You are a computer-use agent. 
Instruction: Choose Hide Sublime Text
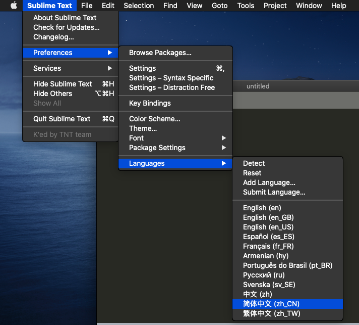pos(71,84)
